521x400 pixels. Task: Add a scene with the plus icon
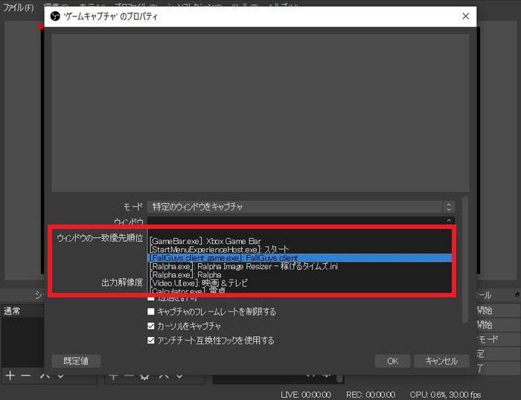[10, 375]
